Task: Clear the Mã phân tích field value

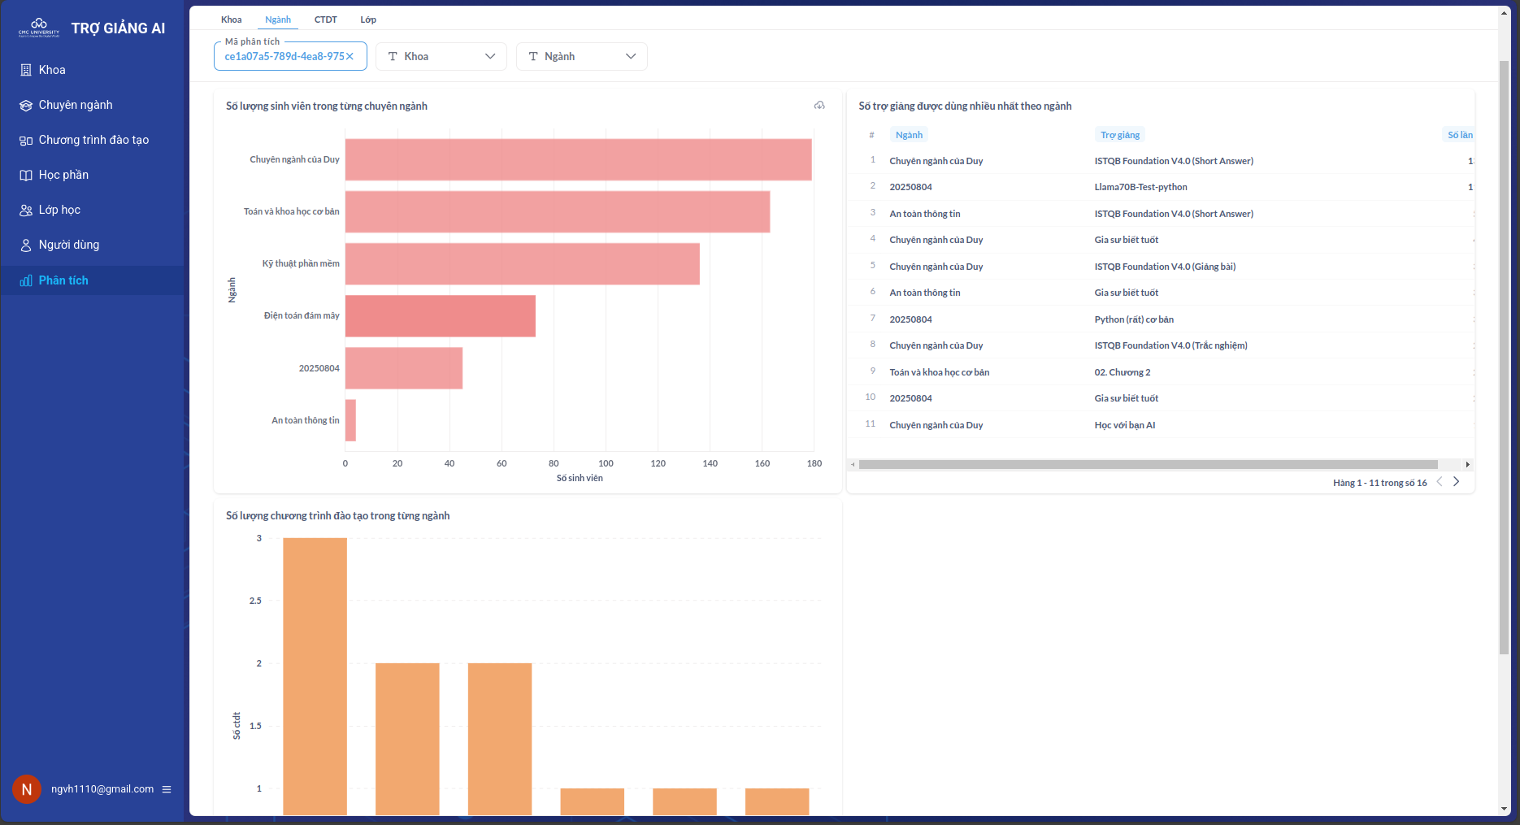Action: 350,56
